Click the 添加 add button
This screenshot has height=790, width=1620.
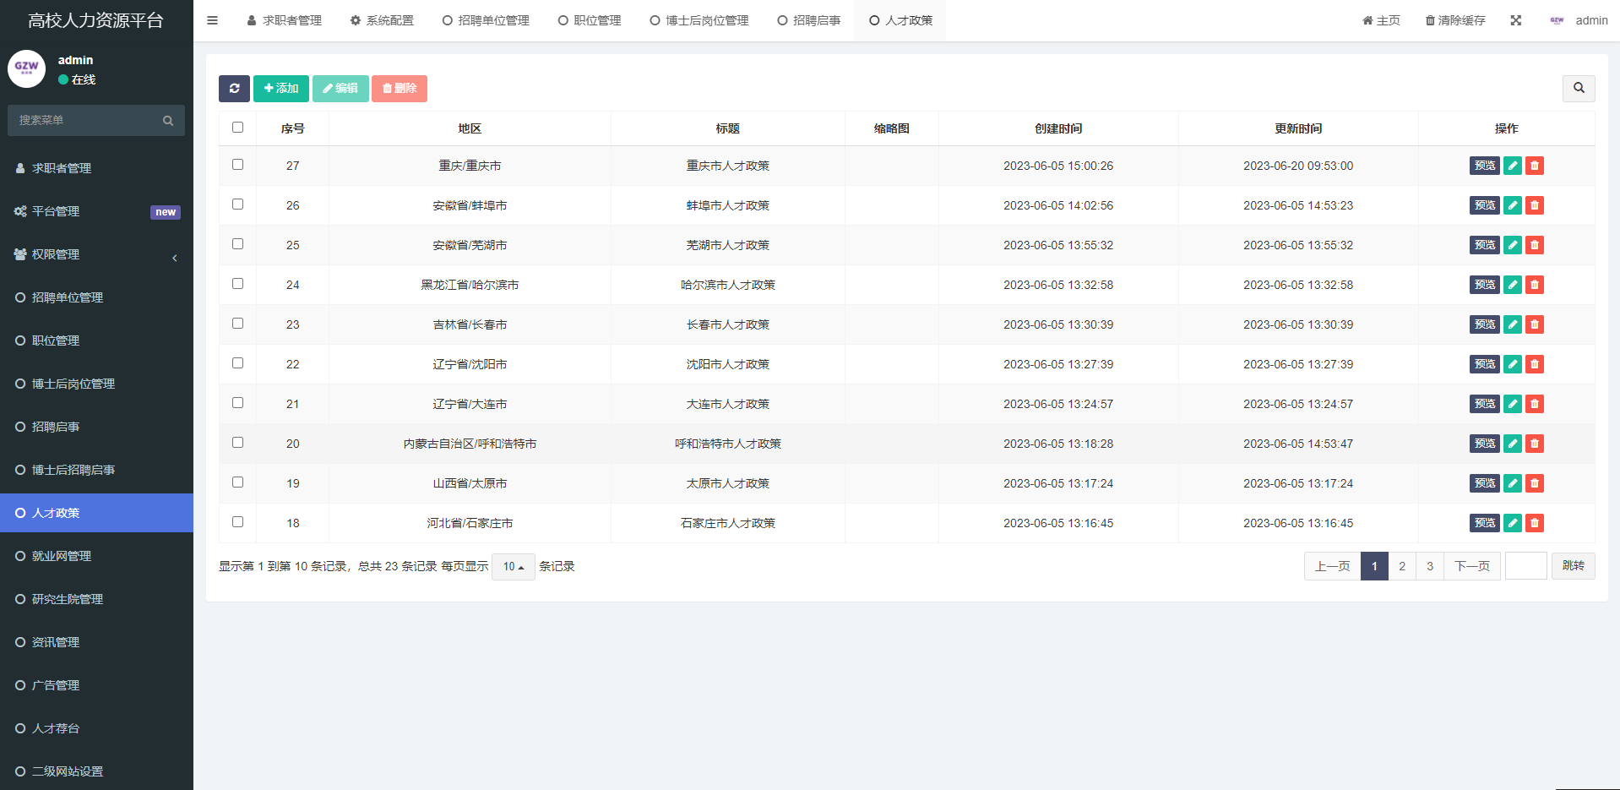tap(280, 89)
